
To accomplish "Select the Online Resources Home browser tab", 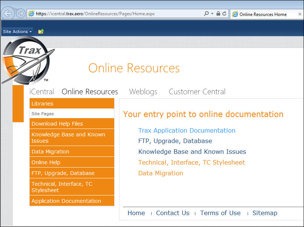I will pyautogui.click(x=266, y=14).
